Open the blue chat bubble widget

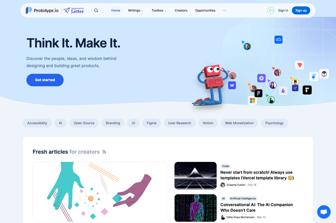click(324, 212)
